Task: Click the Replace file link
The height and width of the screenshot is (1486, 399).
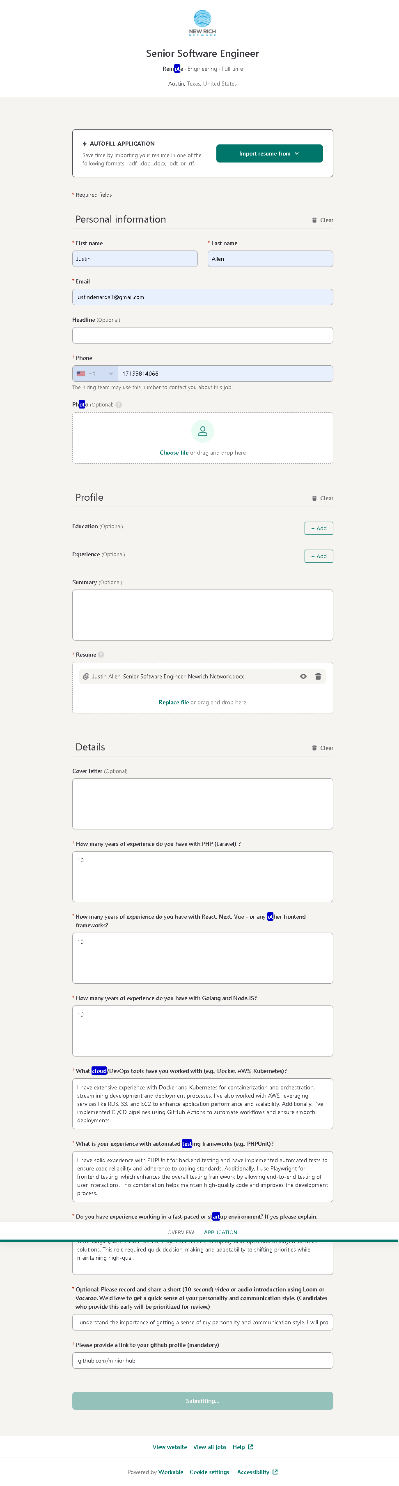Action: click(x=174, y=703)
